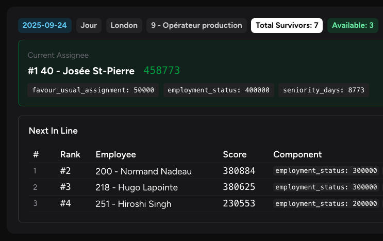This screenshot has height=241, width=383.
Task: Click seniority_days: 8773 tag
Action: click(324, 90)
